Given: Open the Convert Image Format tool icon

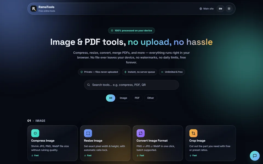Looking at the screenshot, I should point(141,133).
